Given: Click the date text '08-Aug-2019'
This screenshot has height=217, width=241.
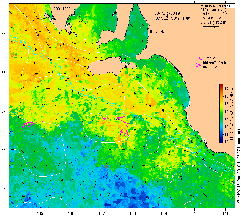Looking at the screenshot, I should (x=167, y=13).
